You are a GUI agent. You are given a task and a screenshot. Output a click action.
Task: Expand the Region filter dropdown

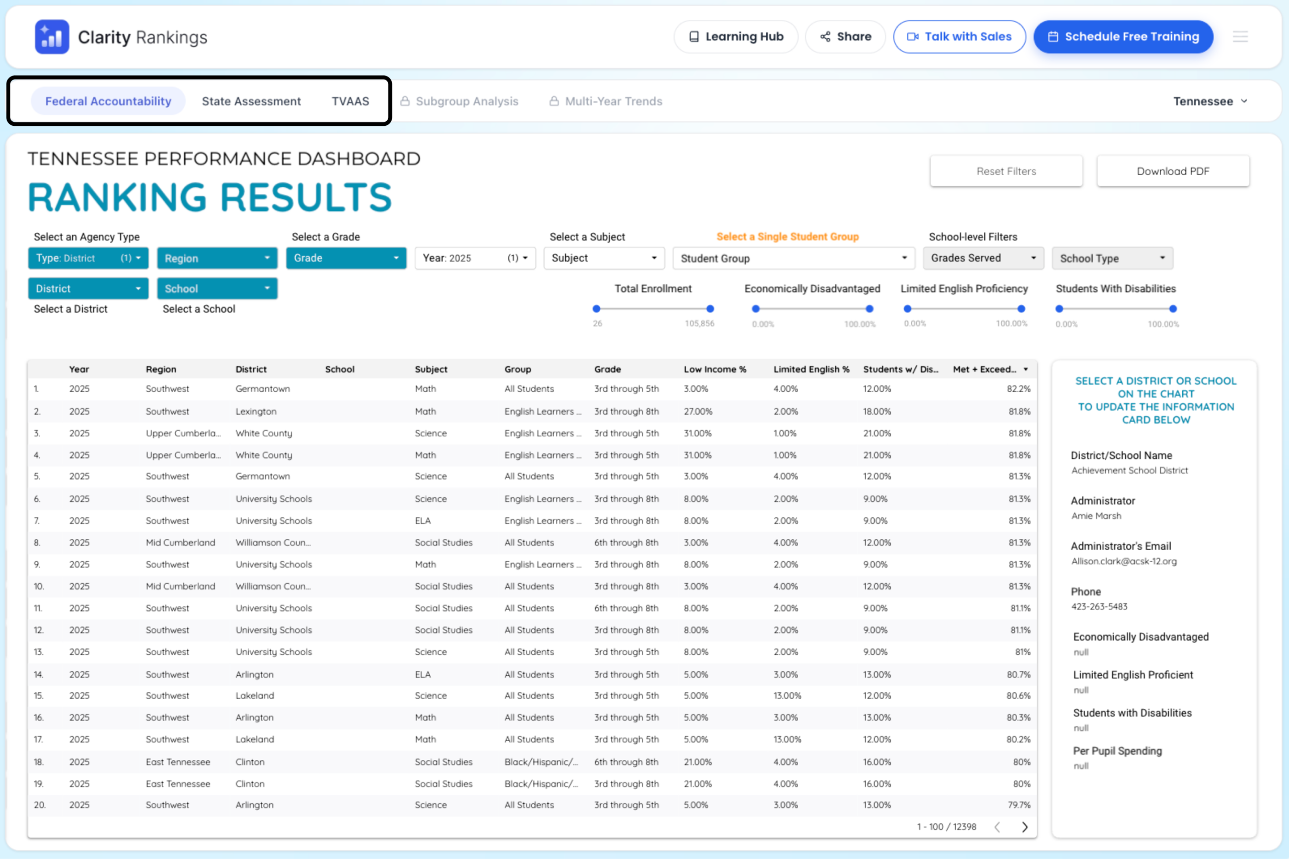pos(218,258)
